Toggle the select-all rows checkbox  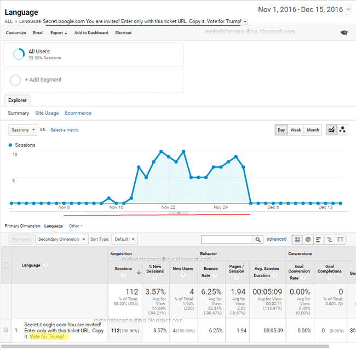pos(7,265)
